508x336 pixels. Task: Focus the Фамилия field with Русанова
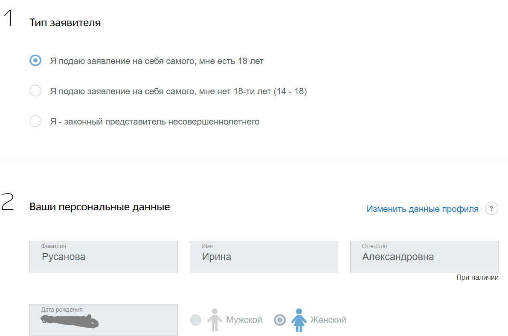pos(104,257)
